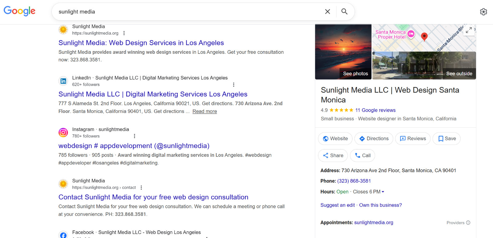Open more options for the Instagram result

point(134,136)
